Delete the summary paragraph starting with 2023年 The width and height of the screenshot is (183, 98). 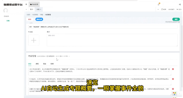tap(173, 69)
